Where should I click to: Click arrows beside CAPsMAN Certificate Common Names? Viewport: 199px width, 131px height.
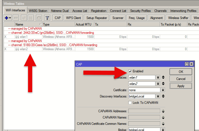coord(163,124)
